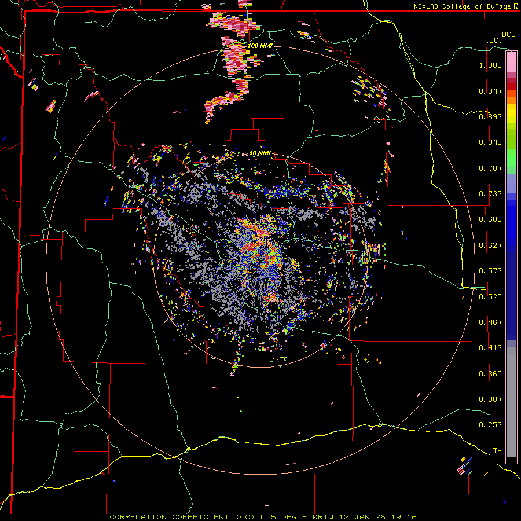Click the 100 NMI range ring label

click(x=260, y=46)
